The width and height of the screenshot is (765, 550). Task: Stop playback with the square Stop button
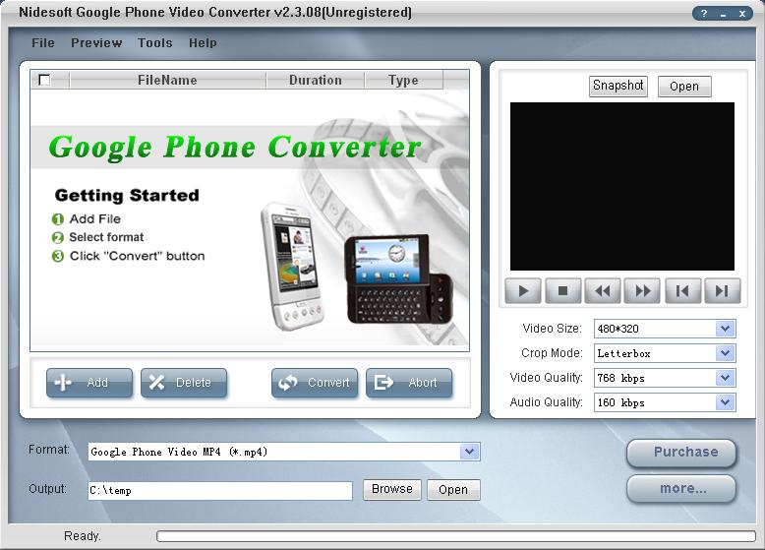562,291
